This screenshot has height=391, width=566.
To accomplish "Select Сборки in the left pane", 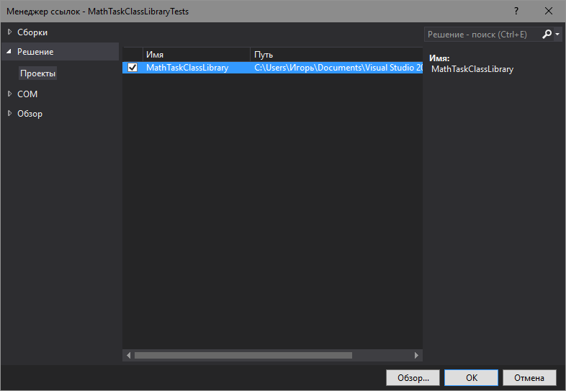I will [x=32, y=32].
